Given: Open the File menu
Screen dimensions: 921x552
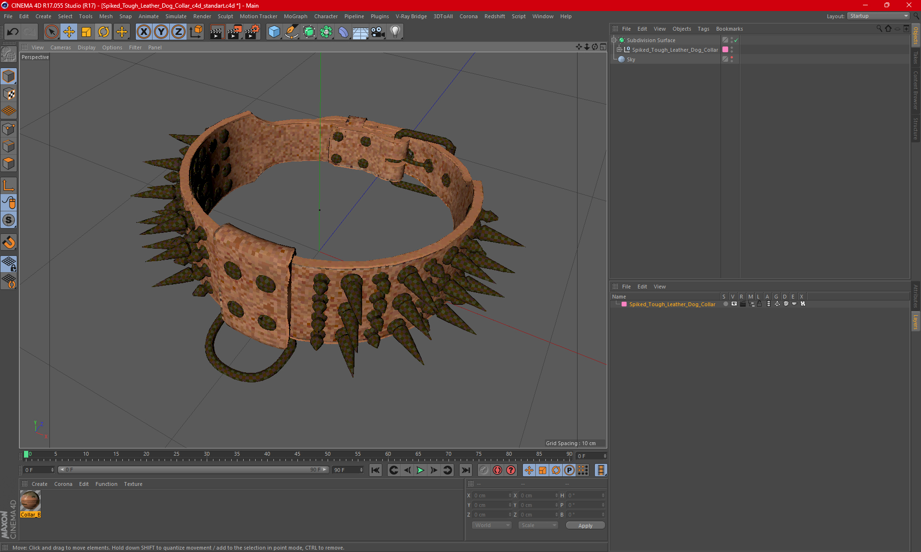Looking at the screenshot, I should click(x=8, y=16).
